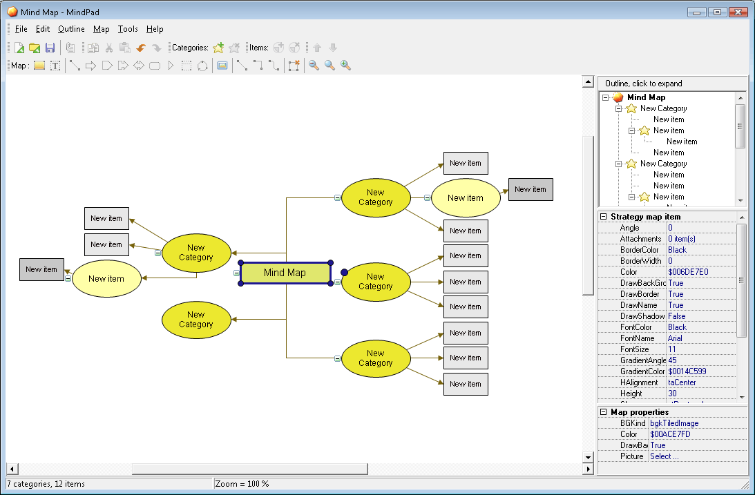Toggle the DrawShadow property value False

(677, 316)
